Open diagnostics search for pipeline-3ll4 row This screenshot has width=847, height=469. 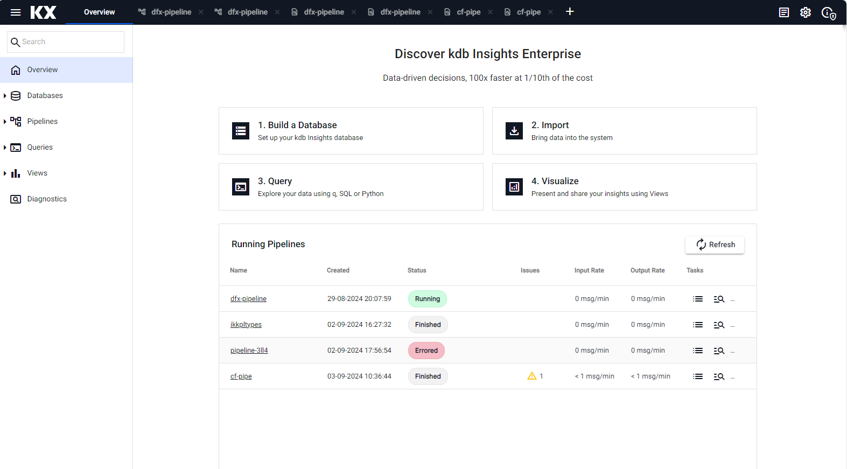(719, 351)
